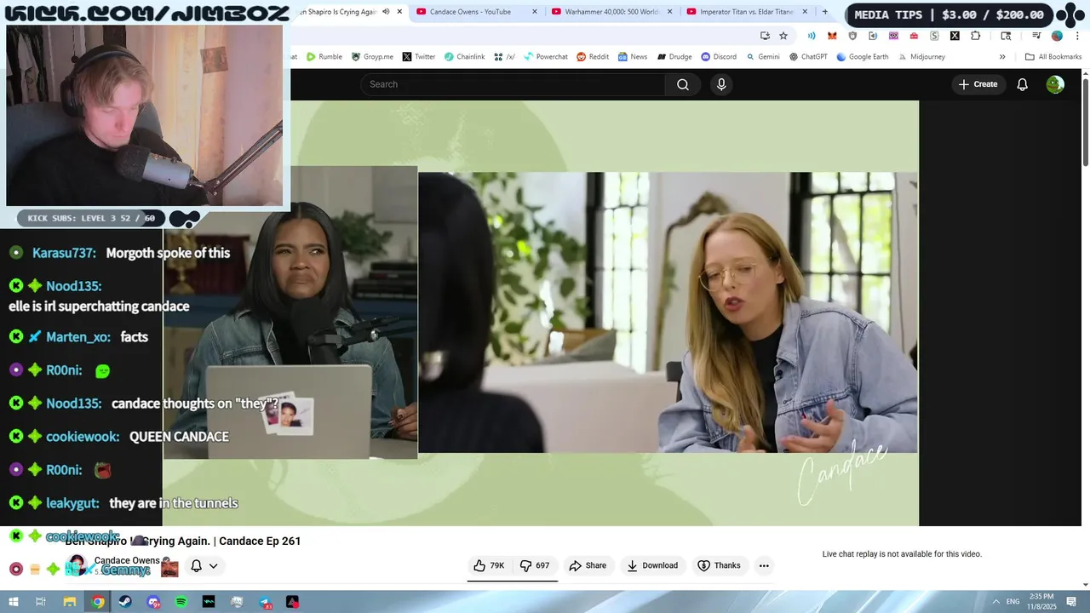This screenshot has height=613, width=1090.
Task: Open the News bookmark
Action: point(633,57)
